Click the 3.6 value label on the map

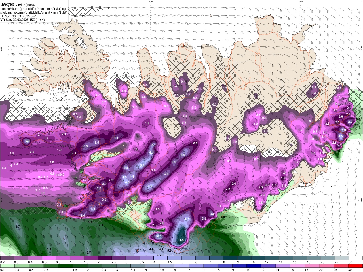pyautogui.click(x=174, y=162)
